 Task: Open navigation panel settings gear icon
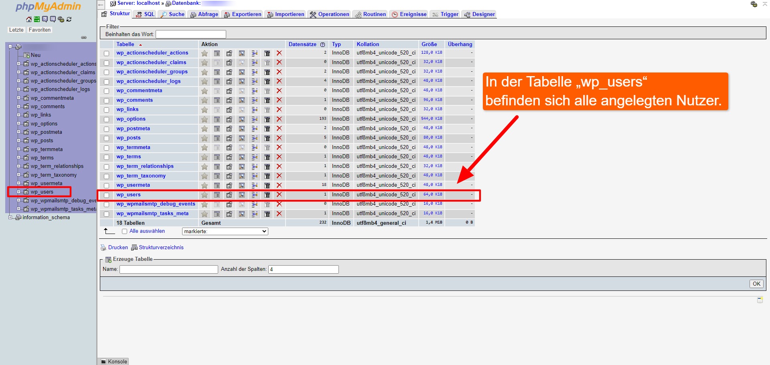[x=61, y=19]
